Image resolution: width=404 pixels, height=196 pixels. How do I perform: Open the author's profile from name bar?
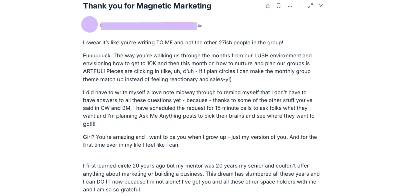pos(148,26)
